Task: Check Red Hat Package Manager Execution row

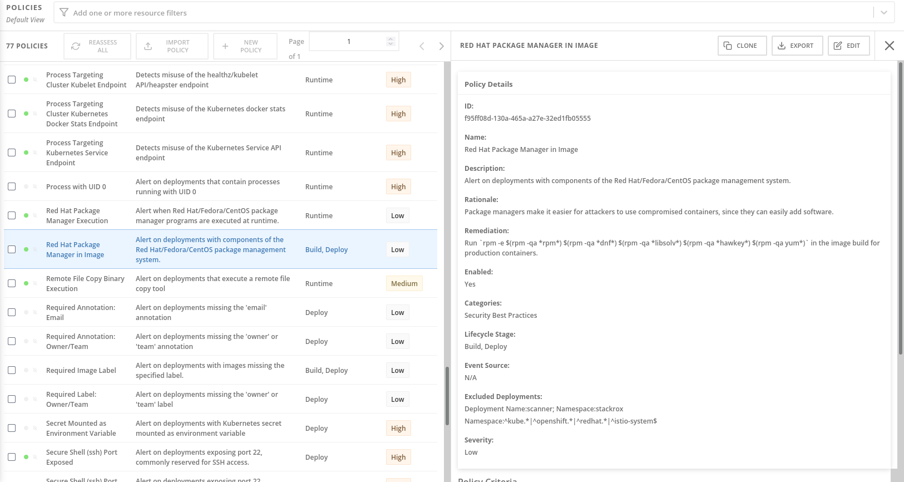Action: 12,215
